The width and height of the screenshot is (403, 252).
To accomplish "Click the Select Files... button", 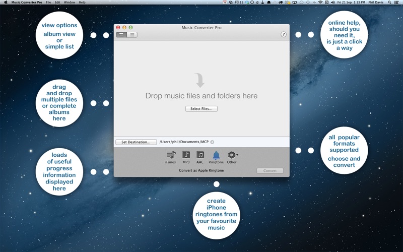I will pos(201,109).
